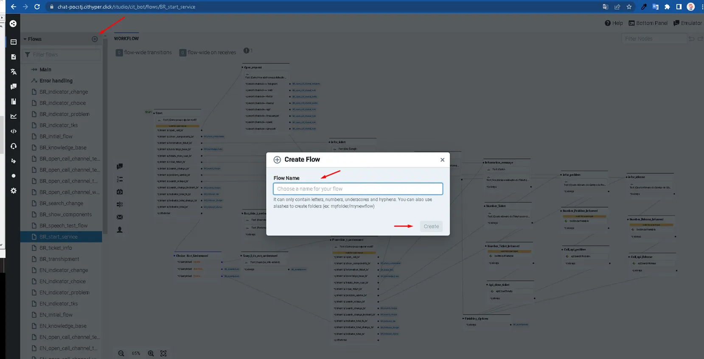The image size is (704, 359).
Task: Open the BR_indicator_choice flow
Action: [x=62, y=103]
